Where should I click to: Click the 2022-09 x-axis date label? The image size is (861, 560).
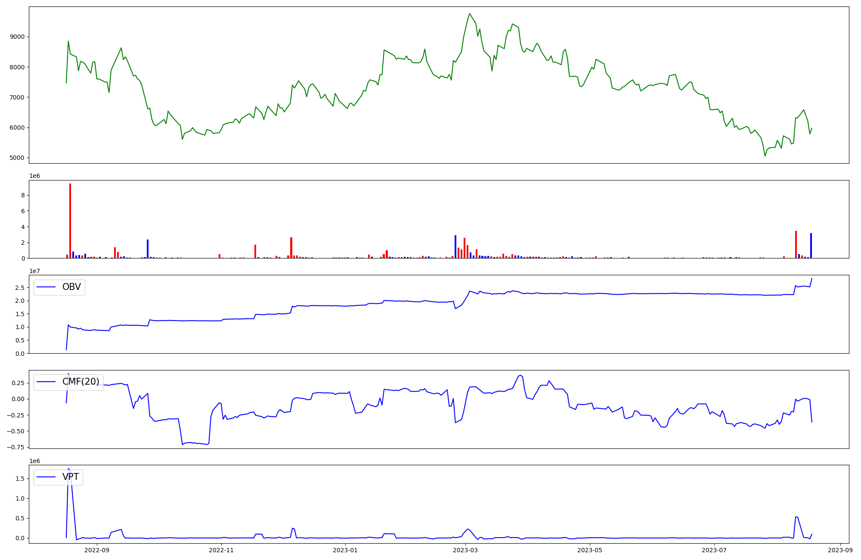97,550
